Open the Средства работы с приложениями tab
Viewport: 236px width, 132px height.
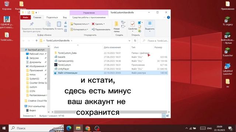(89, 17)
